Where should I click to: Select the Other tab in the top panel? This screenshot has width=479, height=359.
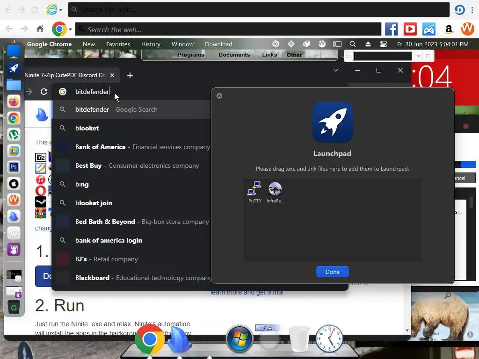click(x=294, y=55)
